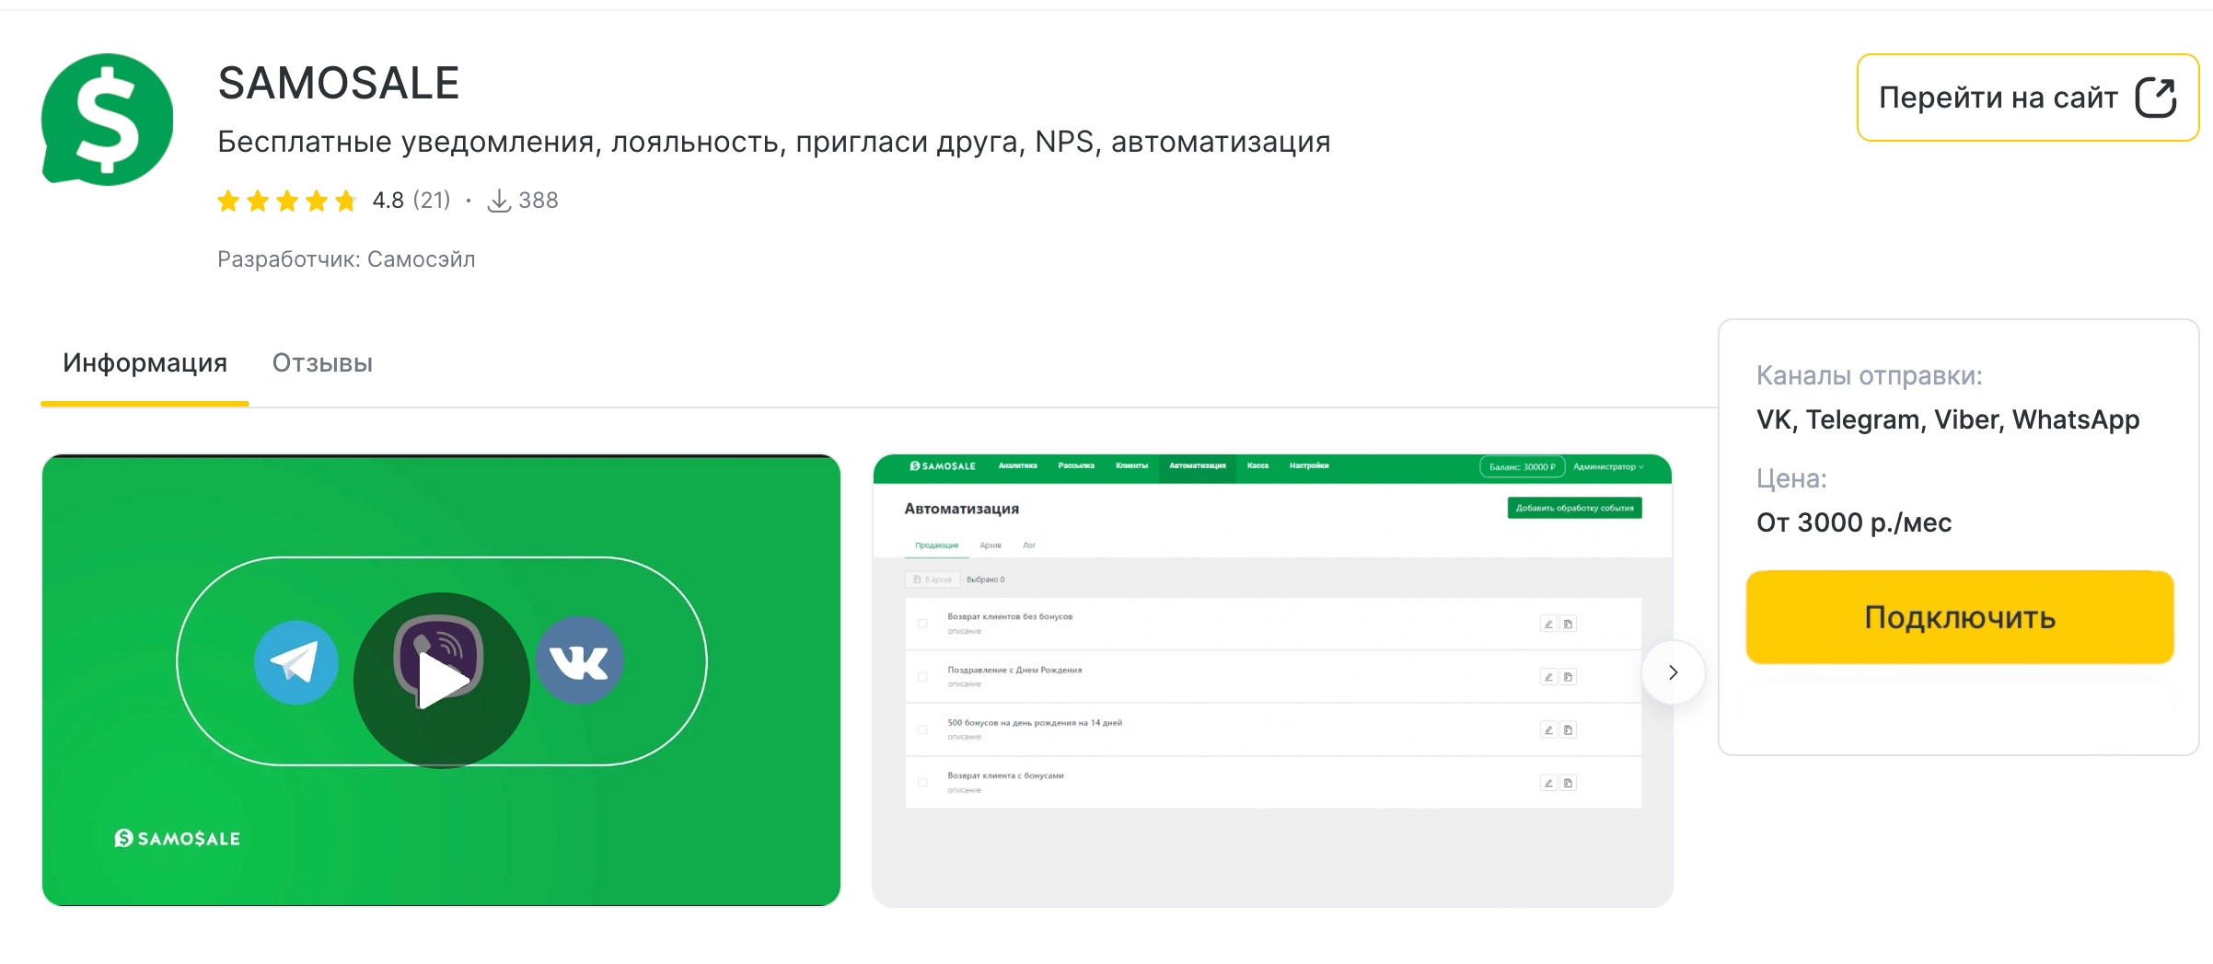Click the green SAMOSALE dollar logo
This screenshot has width=2213, height=964.
point(107,120)
